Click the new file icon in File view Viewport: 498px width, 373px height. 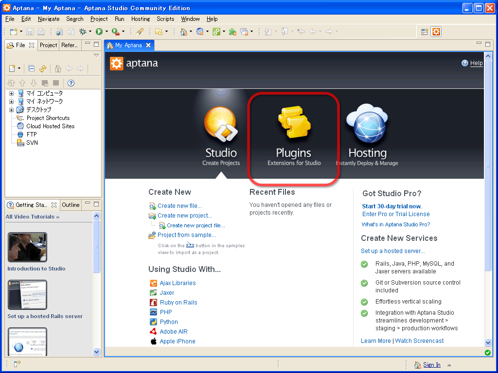pyautogui.click(x=12, y=68)
